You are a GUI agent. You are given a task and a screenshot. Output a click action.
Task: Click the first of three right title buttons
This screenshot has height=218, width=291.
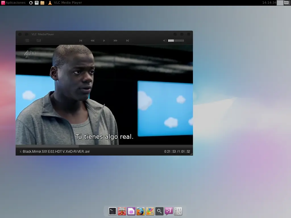(175, 34)
